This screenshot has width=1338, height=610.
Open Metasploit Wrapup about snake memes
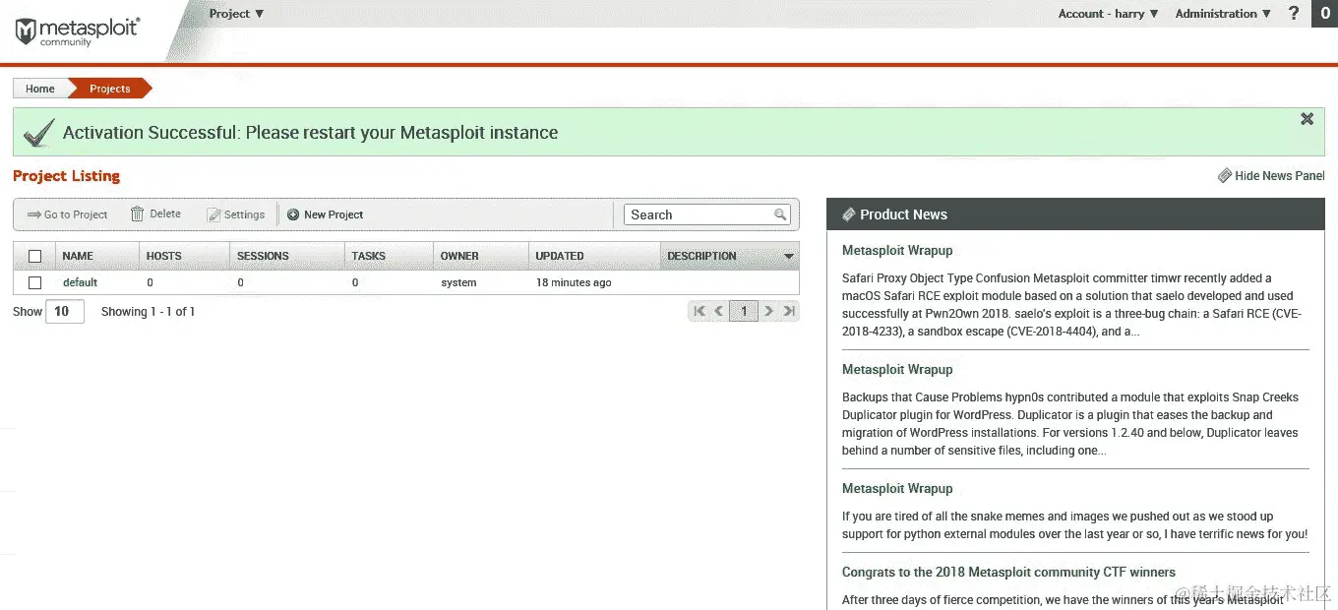click(x=897, y=488)
